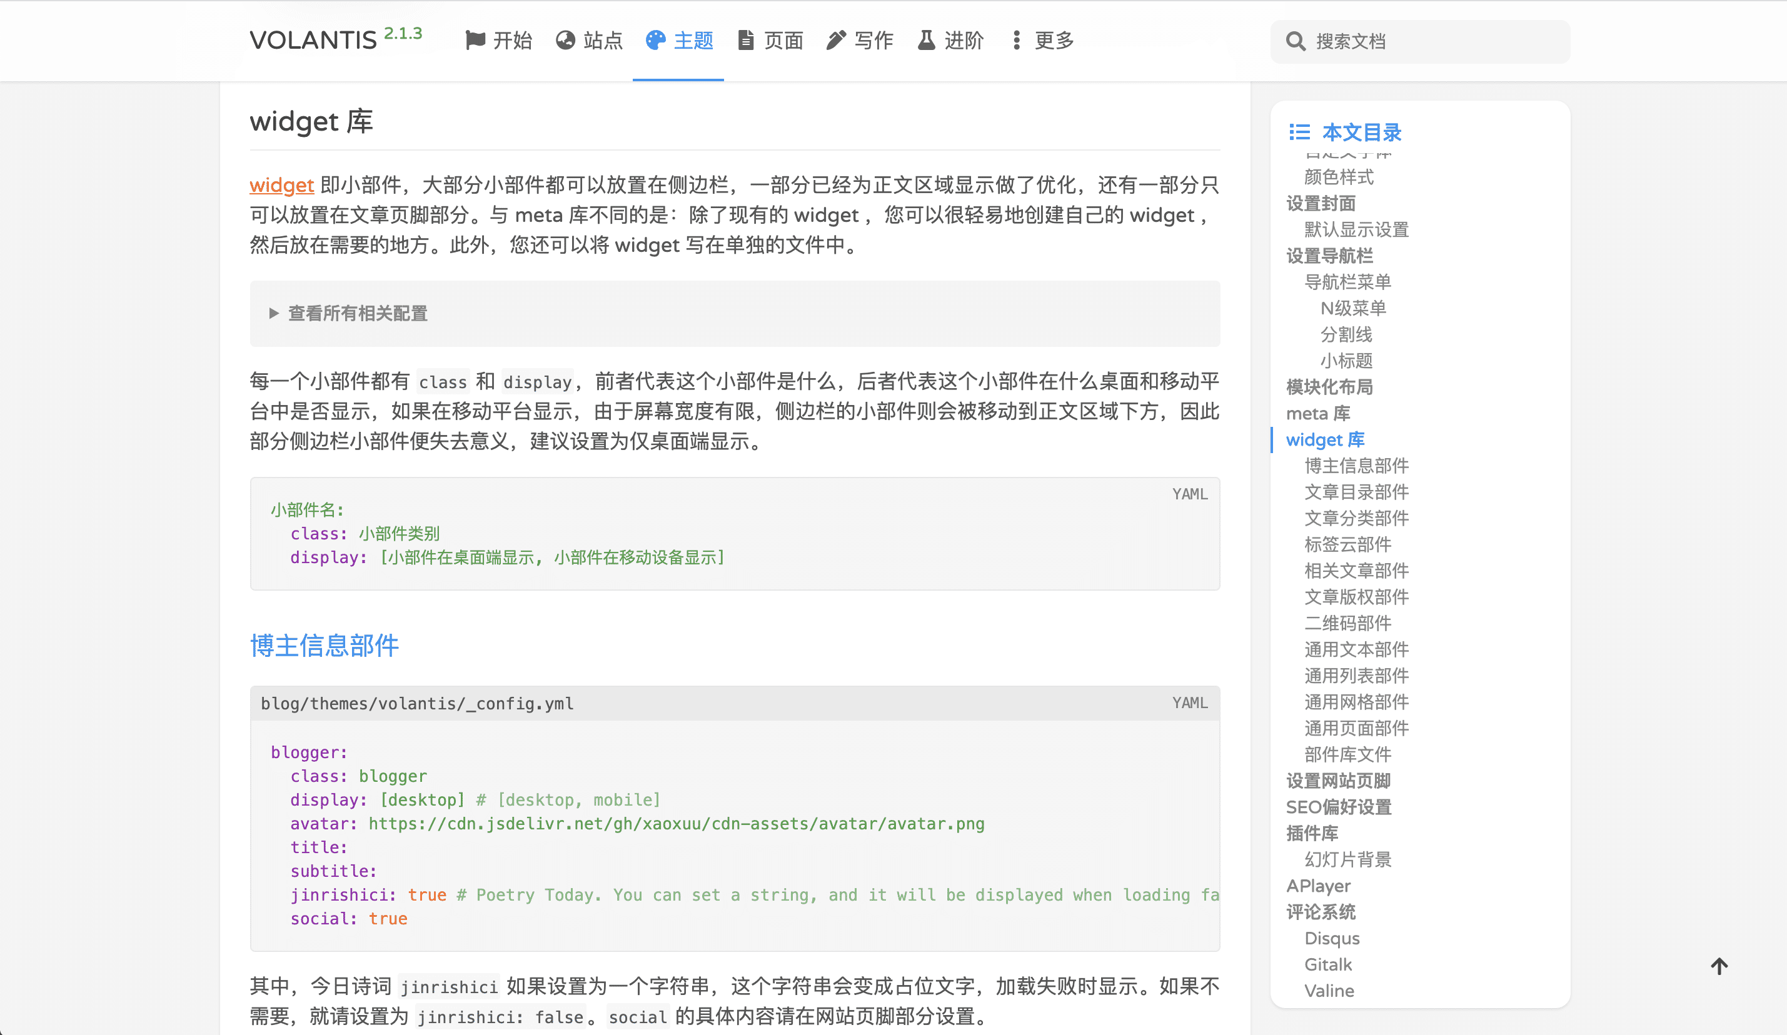
Task: Click the VOLANTIS site logo
Action: (x=313, y=41)
